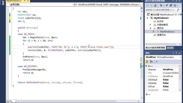This screenshot has width=183, height=103.
Task: Click the Back arrow in Solution Explorer toolbar
Action: (x=148, y=5)
